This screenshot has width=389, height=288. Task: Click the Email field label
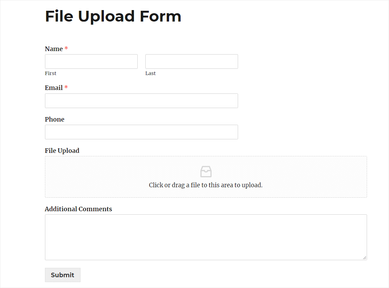pyautogui.click(x=54, y=88)
